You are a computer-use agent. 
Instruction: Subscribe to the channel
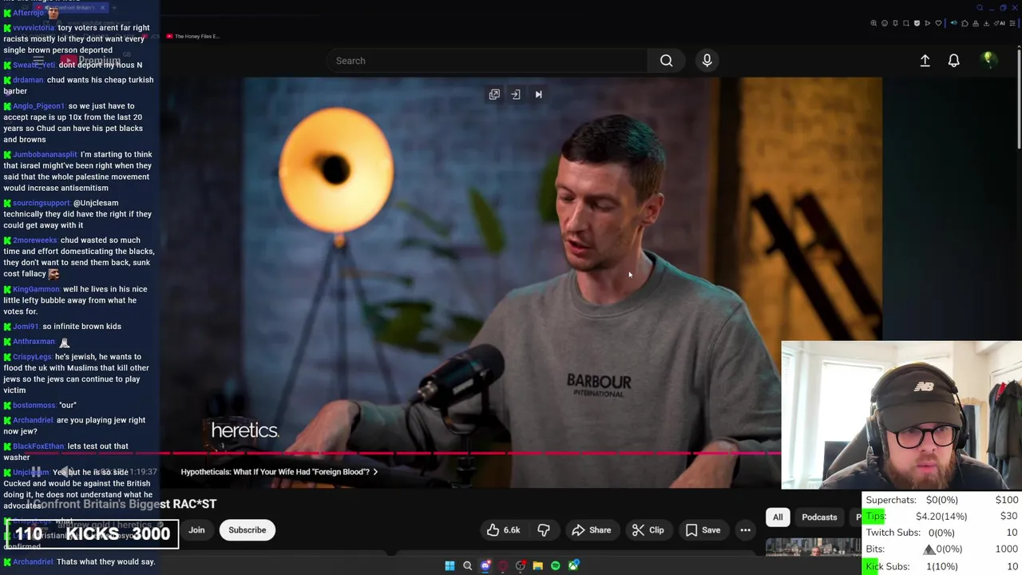[x=248, y=530]
